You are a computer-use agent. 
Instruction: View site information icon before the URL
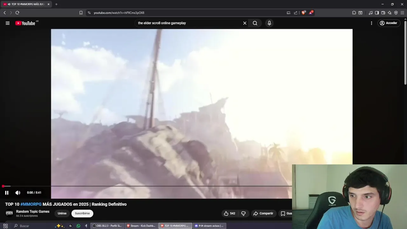coord(89,13)
